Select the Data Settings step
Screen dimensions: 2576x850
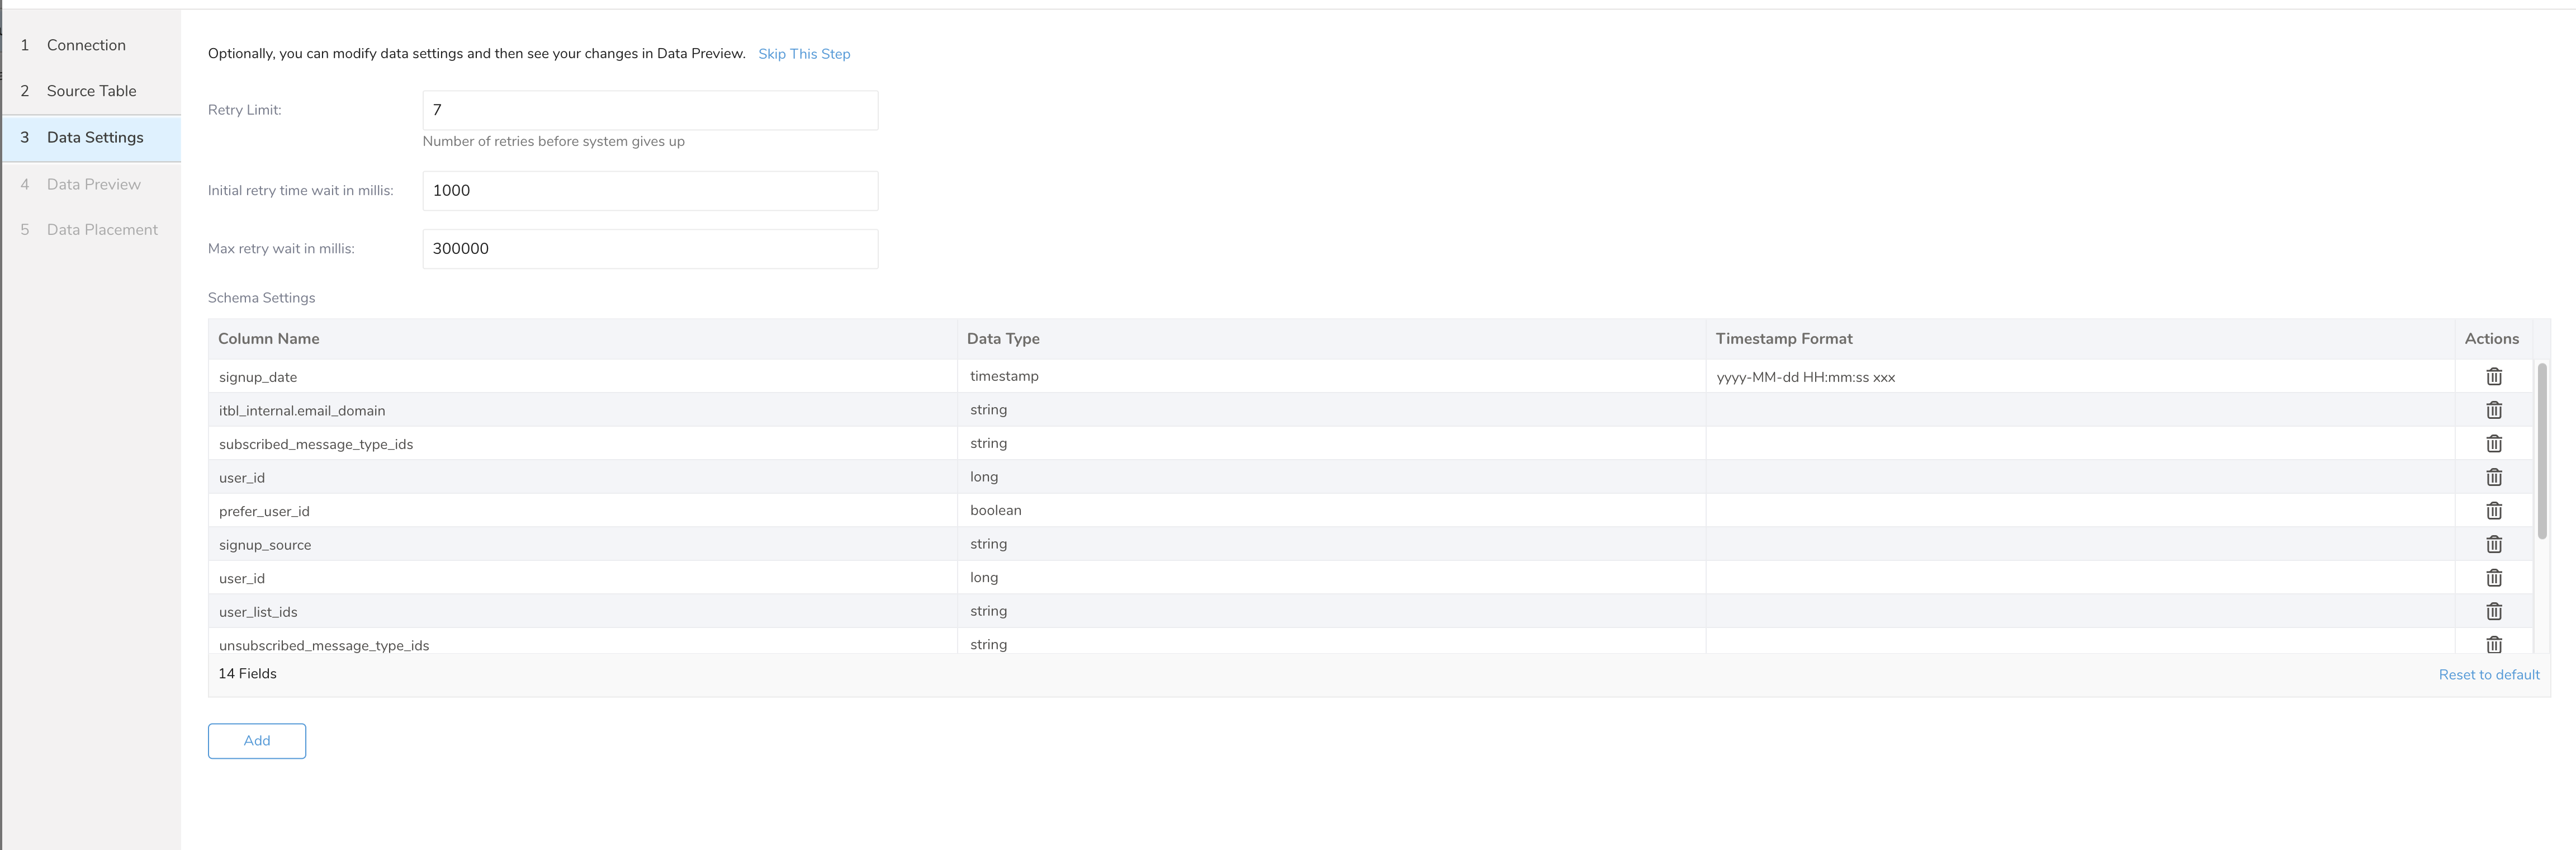coord(95,138)
